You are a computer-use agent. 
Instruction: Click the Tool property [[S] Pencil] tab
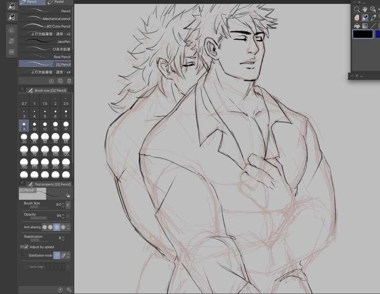tap(50, 184)
